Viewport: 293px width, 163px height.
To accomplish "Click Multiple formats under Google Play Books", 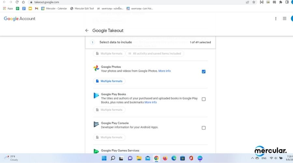I will point(109,110).
